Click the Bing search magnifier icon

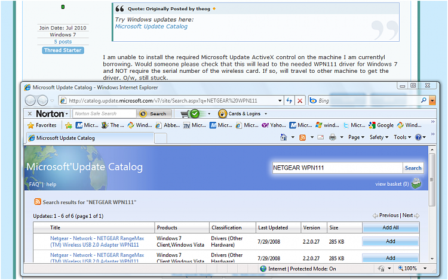click(x=424, y=100)
